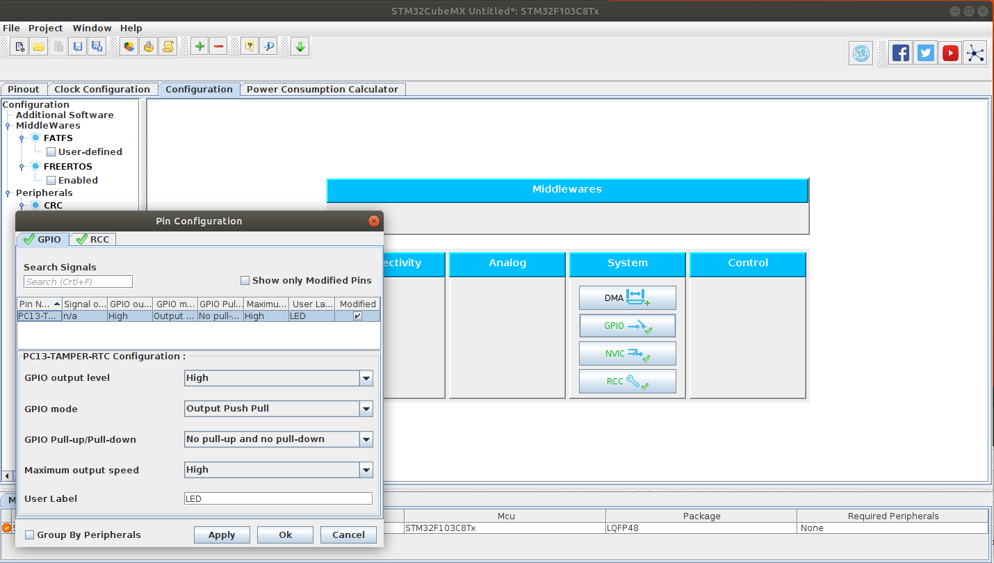
Task: Click the STM32F103C8Tx Mcu table cell
Action: (x=505, y=528)
